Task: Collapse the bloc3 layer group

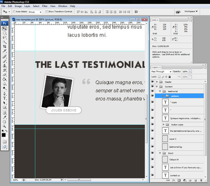Action: click(x=160, y=153)
